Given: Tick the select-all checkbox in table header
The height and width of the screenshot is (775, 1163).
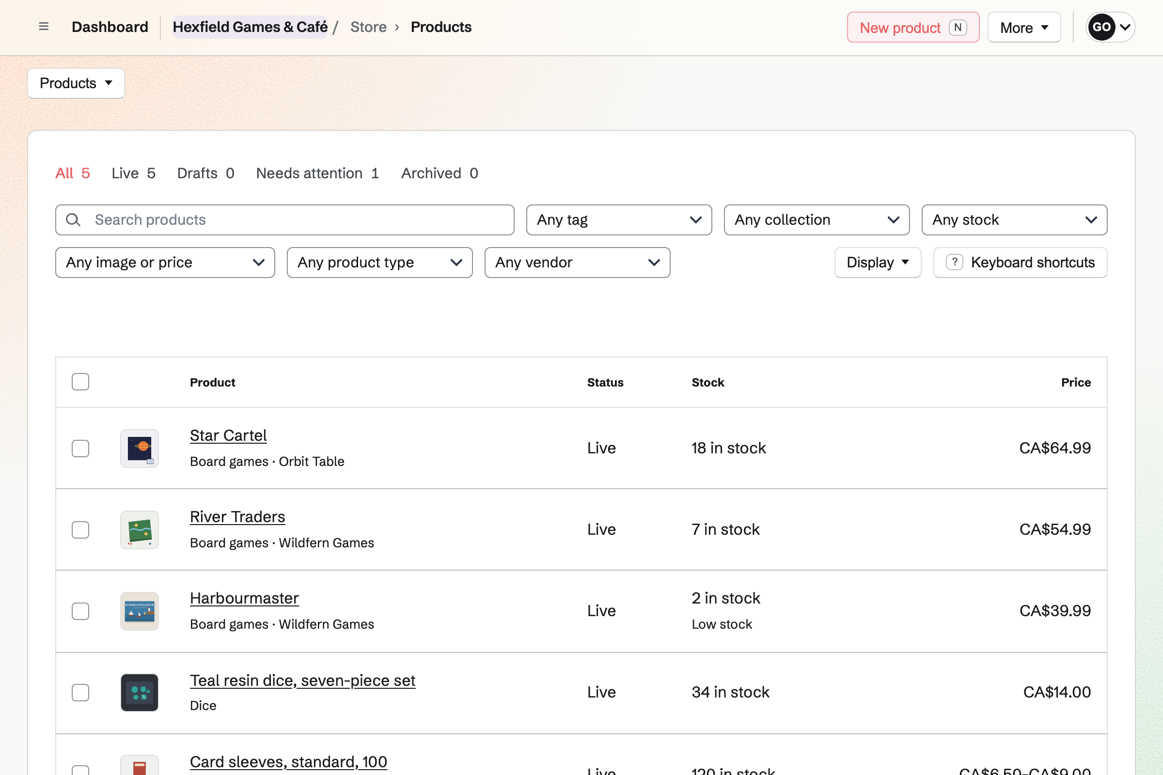Looking at the screenshot, I should (80, 382).
